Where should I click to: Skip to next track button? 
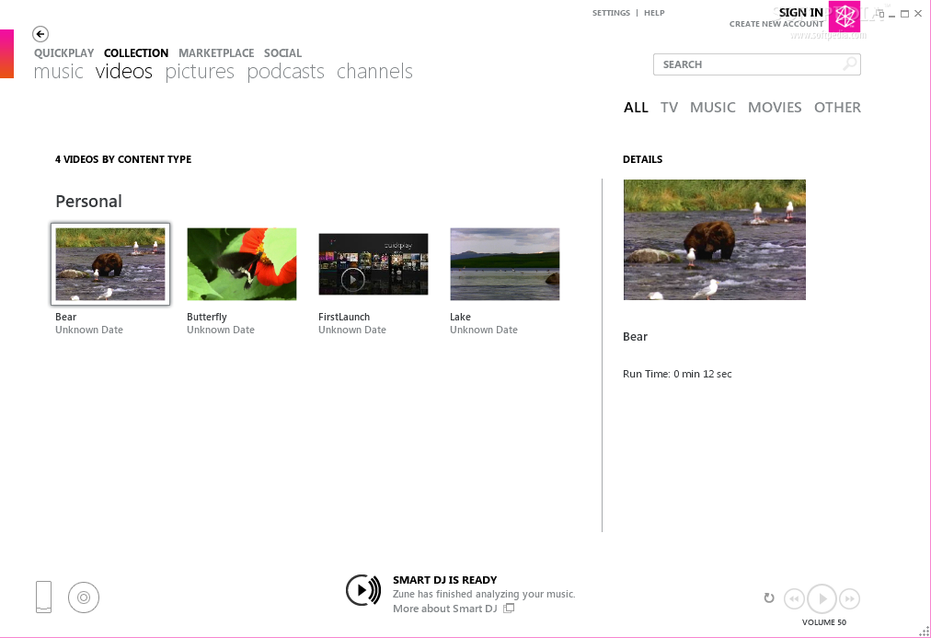pyautogui.click(x=850, y=598)
